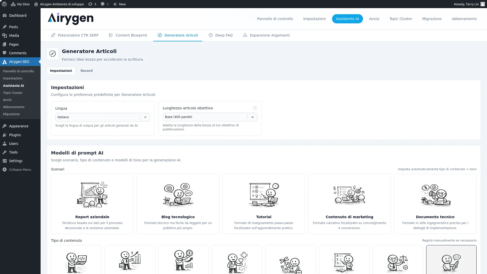Open Avvisi in the top navigation
Image resolution: width=487 pixels, height=274 pixels.
tap(374, 19)
